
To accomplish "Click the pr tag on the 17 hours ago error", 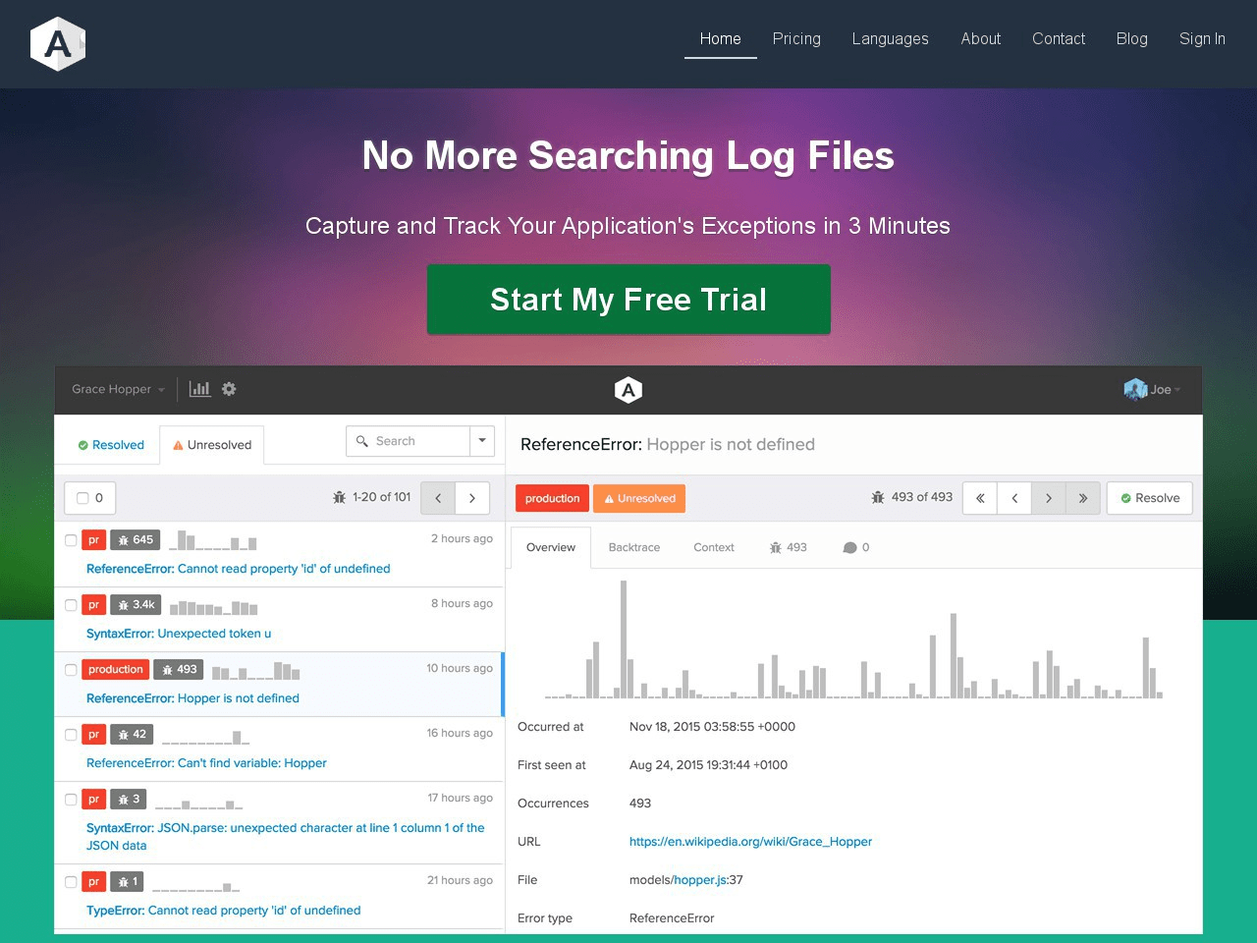I will 93,799.
